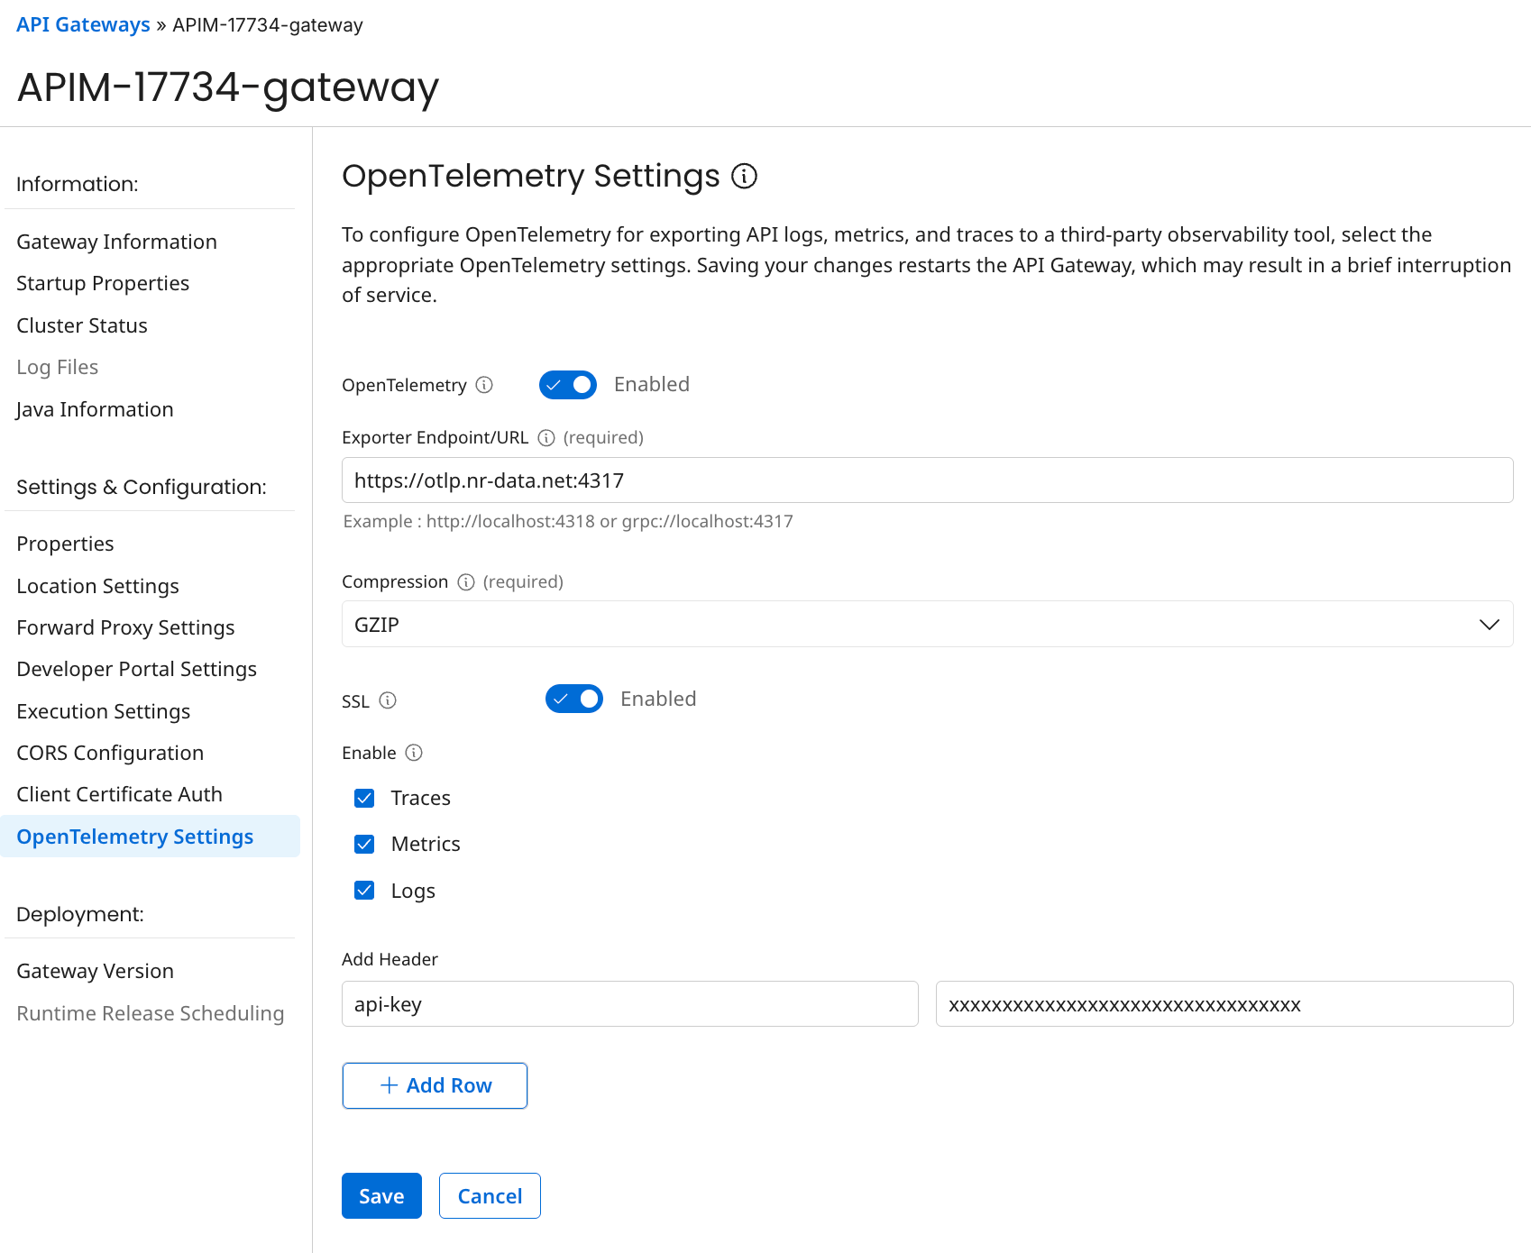This screenshot has width=1531, height=1253.
Task: Click the api-key header name field
Action: click(629, 1003)
